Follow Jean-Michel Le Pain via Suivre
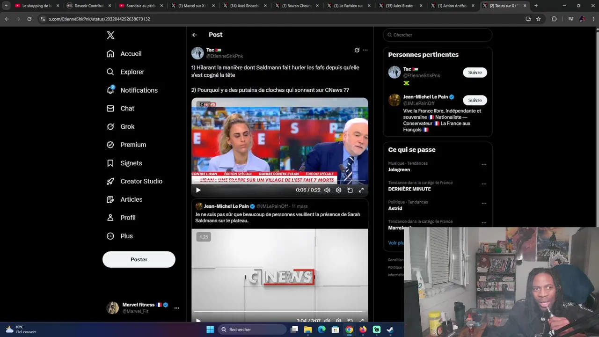 pyautogui.click(x=475, y=100)
